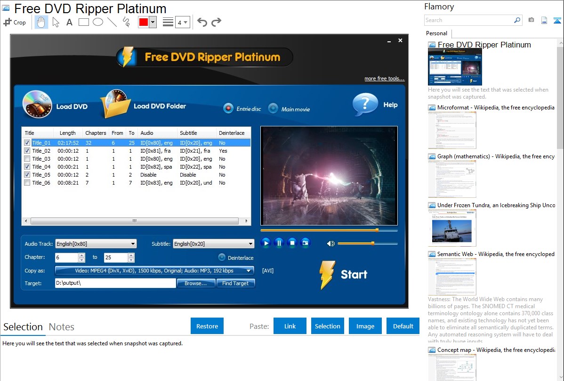The height and width of the screenshot is (381, 564).
Task: Click the document icon beside the camera
Action: [x=544, y=20]
